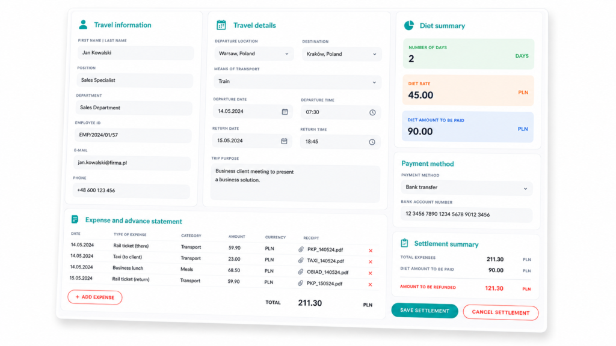This screenshot has height=346, width=616.
Task: Click the Add Expense button
Action: click(x=94, y=297)
